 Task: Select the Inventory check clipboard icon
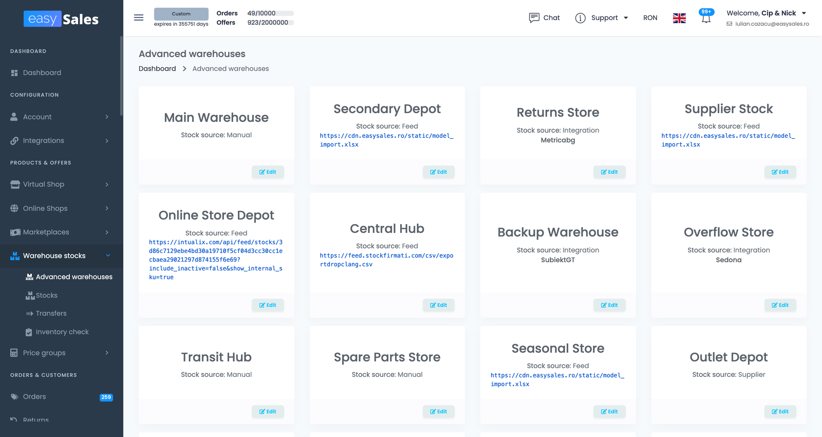click(29, 332)
